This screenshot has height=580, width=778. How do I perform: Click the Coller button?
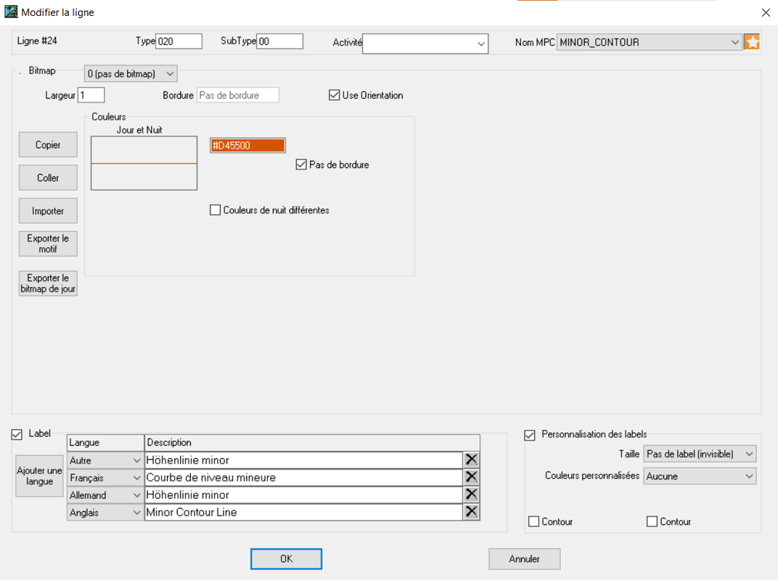point(48,178)
